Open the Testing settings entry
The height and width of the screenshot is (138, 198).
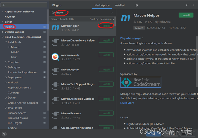point(12,128)
